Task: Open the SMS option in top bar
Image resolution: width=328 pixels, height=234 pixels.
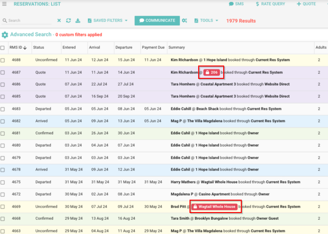Action: click(236, 4)
